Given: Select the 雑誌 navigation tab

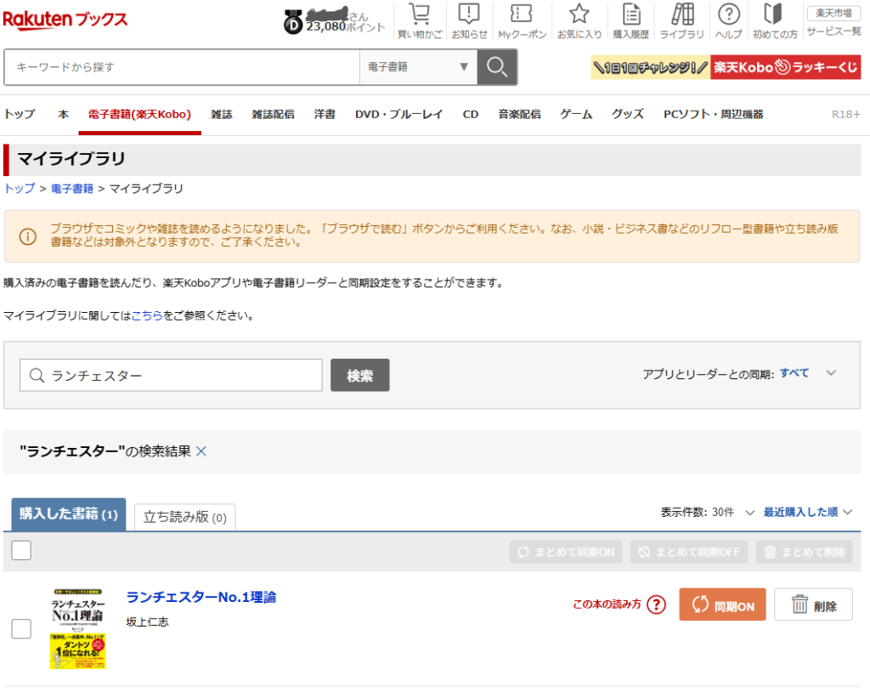Looking at the screenshot, I should click(222, 115).
